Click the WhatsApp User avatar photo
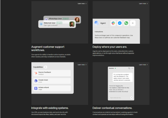 77,19
